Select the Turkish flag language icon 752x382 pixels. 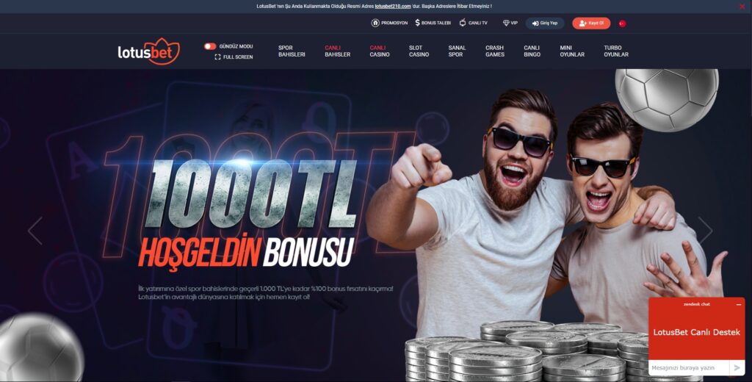pyautogui.click(x=622, y=23)
